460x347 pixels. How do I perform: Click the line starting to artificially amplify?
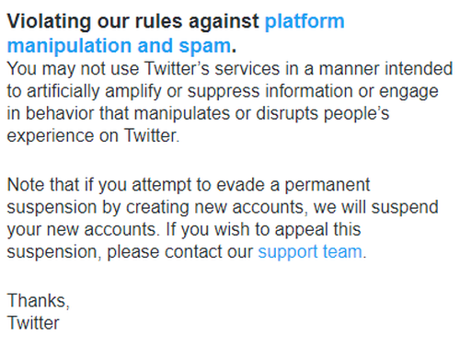pos(223,92)
